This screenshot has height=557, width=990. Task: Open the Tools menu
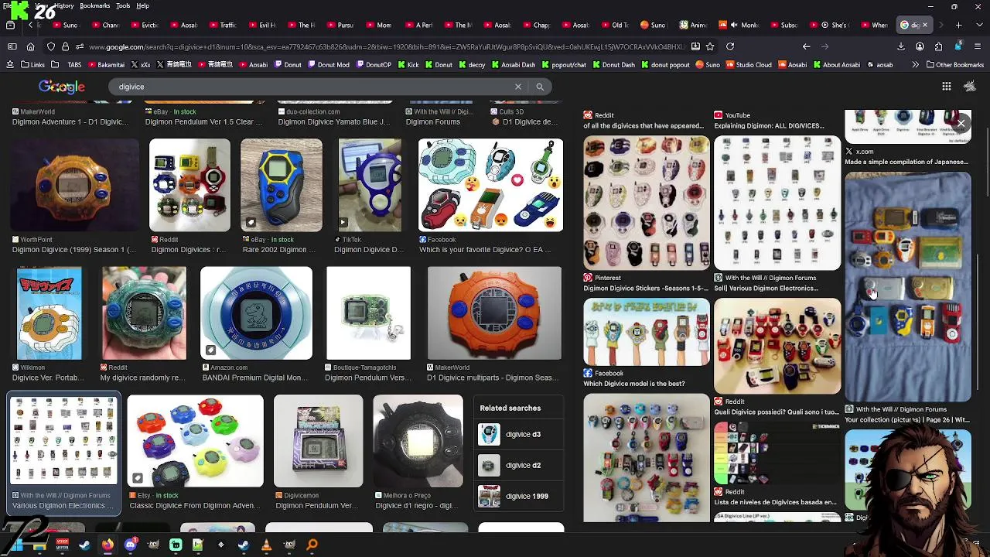pos(123,5)
